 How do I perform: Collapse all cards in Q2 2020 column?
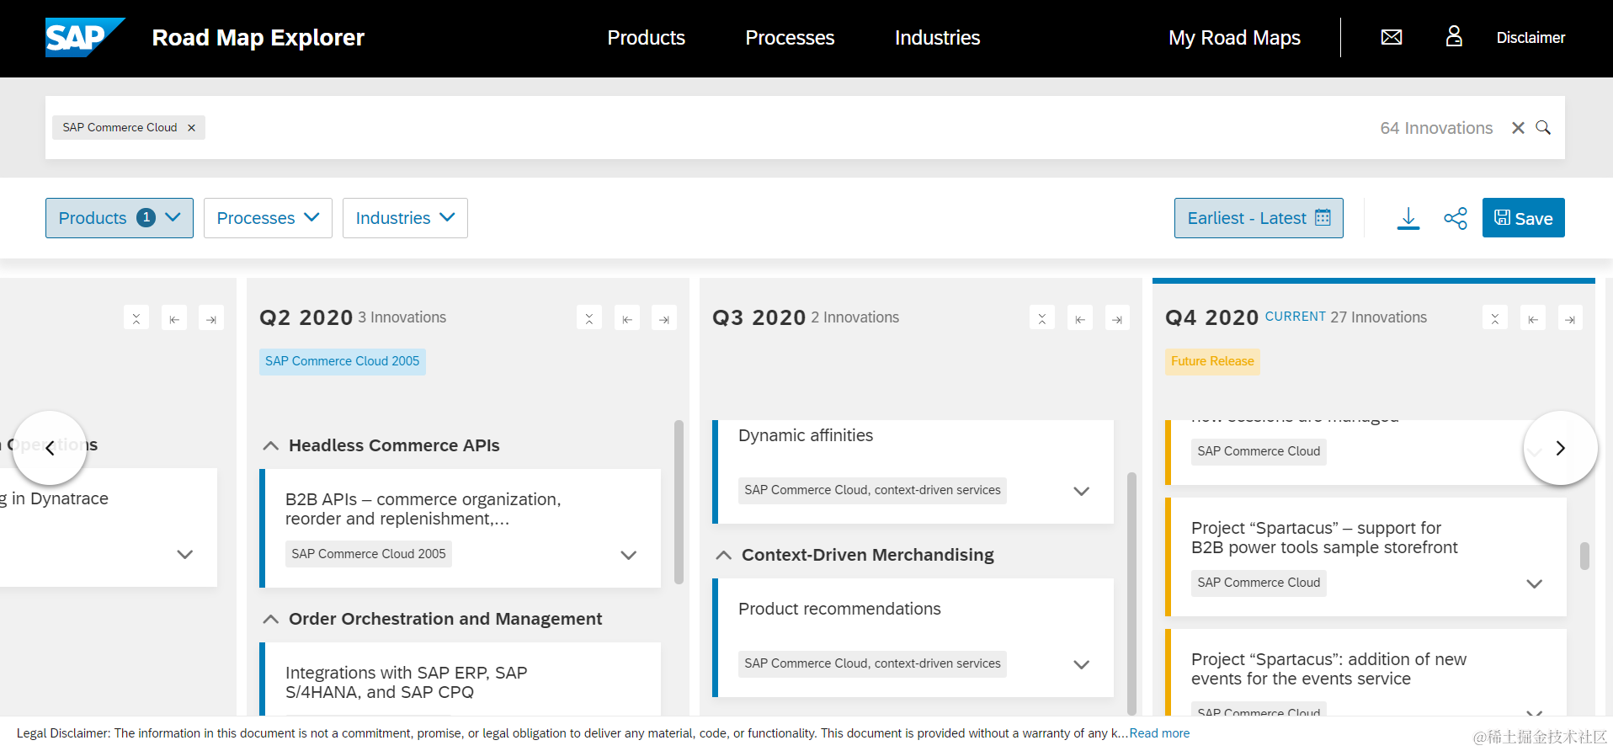click(x=589, y=318)
